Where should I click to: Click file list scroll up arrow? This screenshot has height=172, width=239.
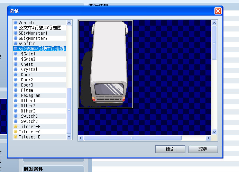point(69,23)
